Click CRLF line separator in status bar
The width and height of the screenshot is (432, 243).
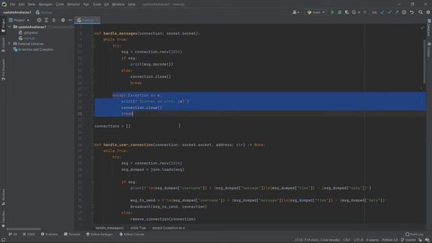[x=347, y=240]
